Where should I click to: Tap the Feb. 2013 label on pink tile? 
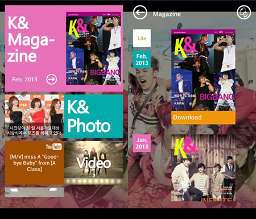click(24, 79)
